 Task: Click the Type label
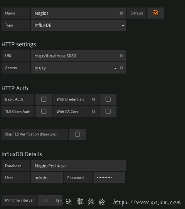[9, 25]
